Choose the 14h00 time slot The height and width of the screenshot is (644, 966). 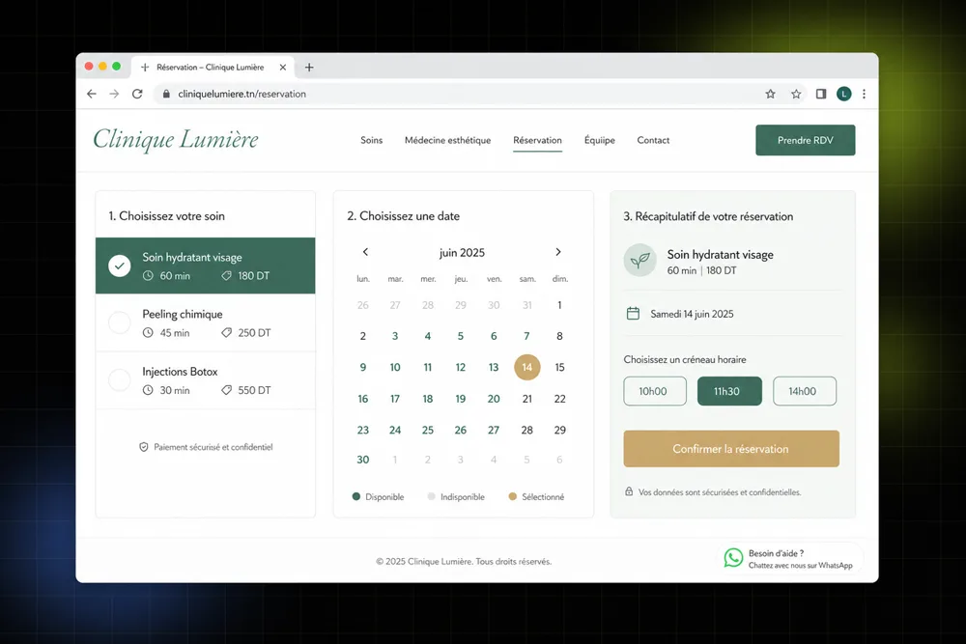pos(804,391)
